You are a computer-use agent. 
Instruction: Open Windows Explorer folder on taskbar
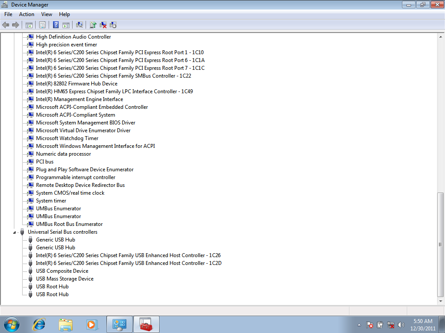coord(66,324)
